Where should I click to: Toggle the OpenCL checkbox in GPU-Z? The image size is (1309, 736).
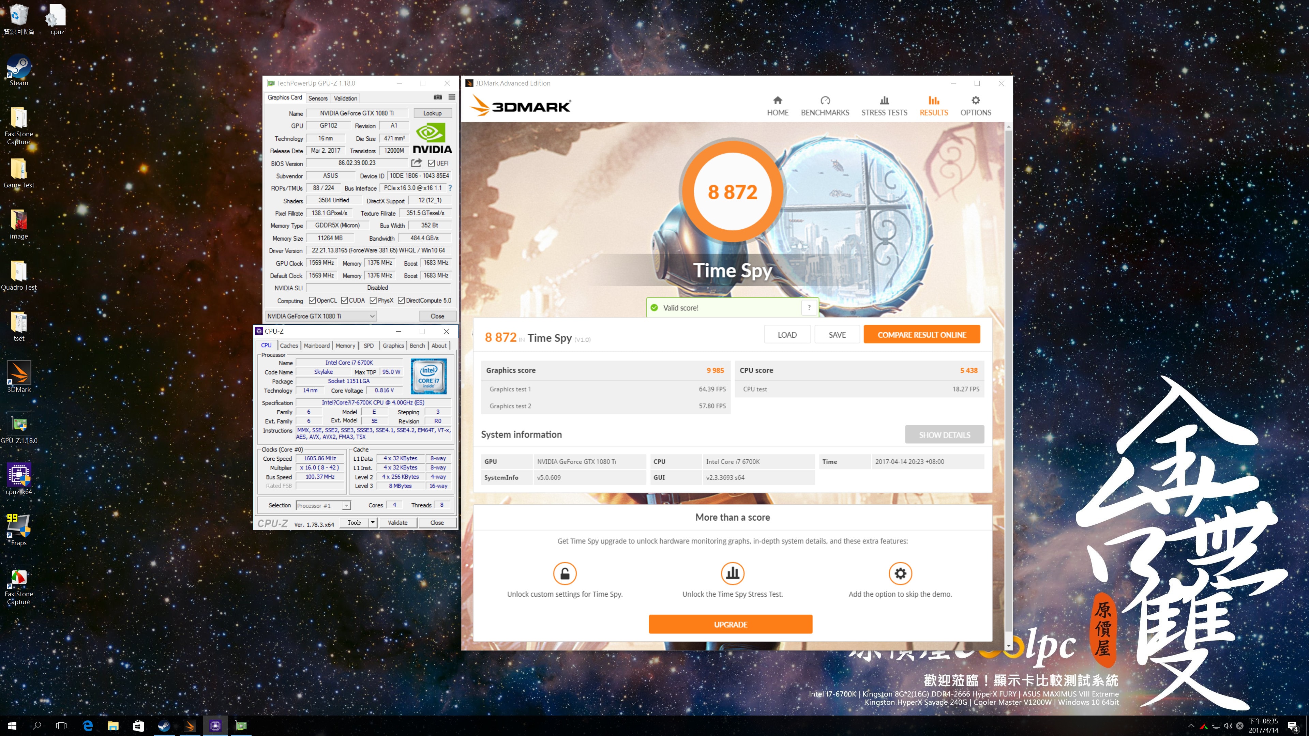click(313, 301)
